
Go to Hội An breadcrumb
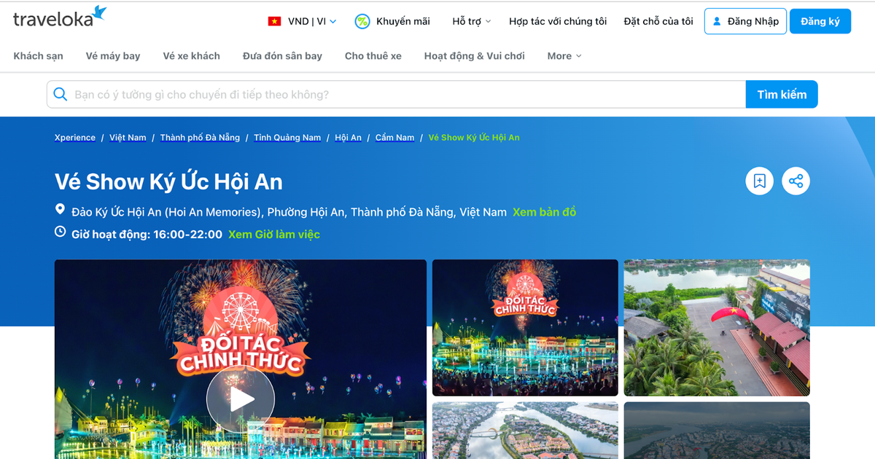tap(348, 137)
